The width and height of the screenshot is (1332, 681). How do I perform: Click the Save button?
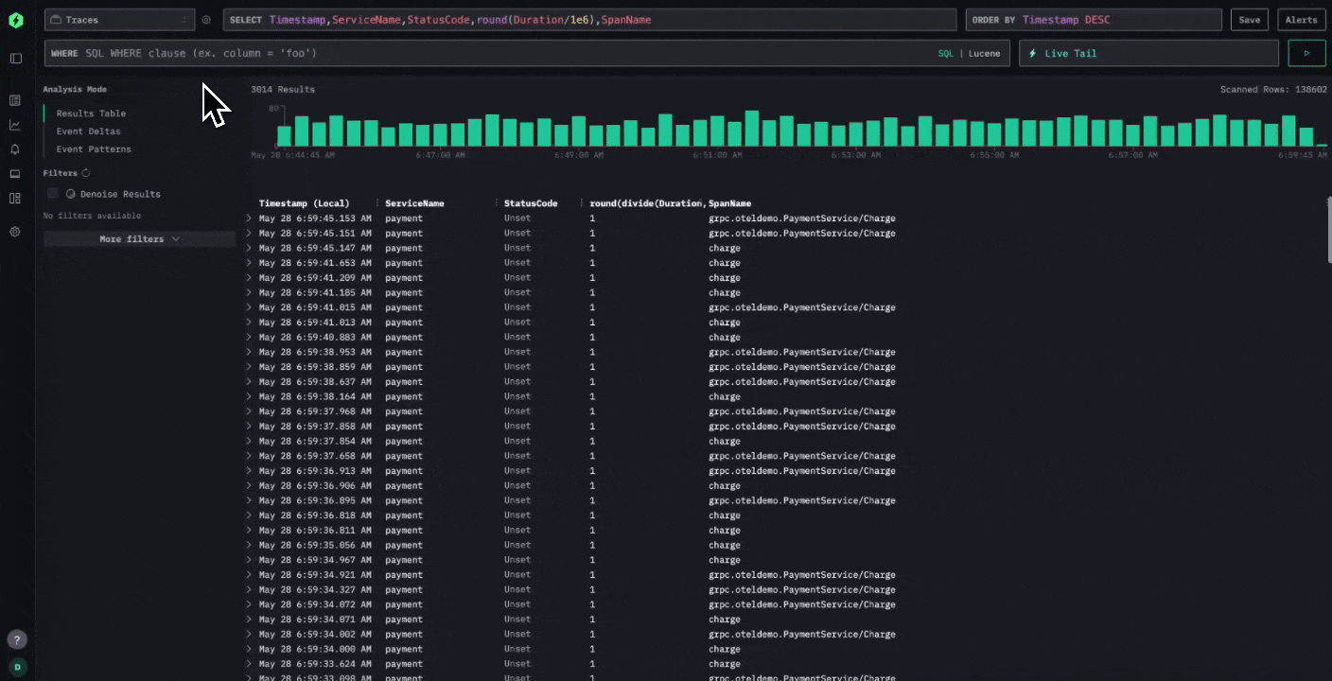point(1250,20)
